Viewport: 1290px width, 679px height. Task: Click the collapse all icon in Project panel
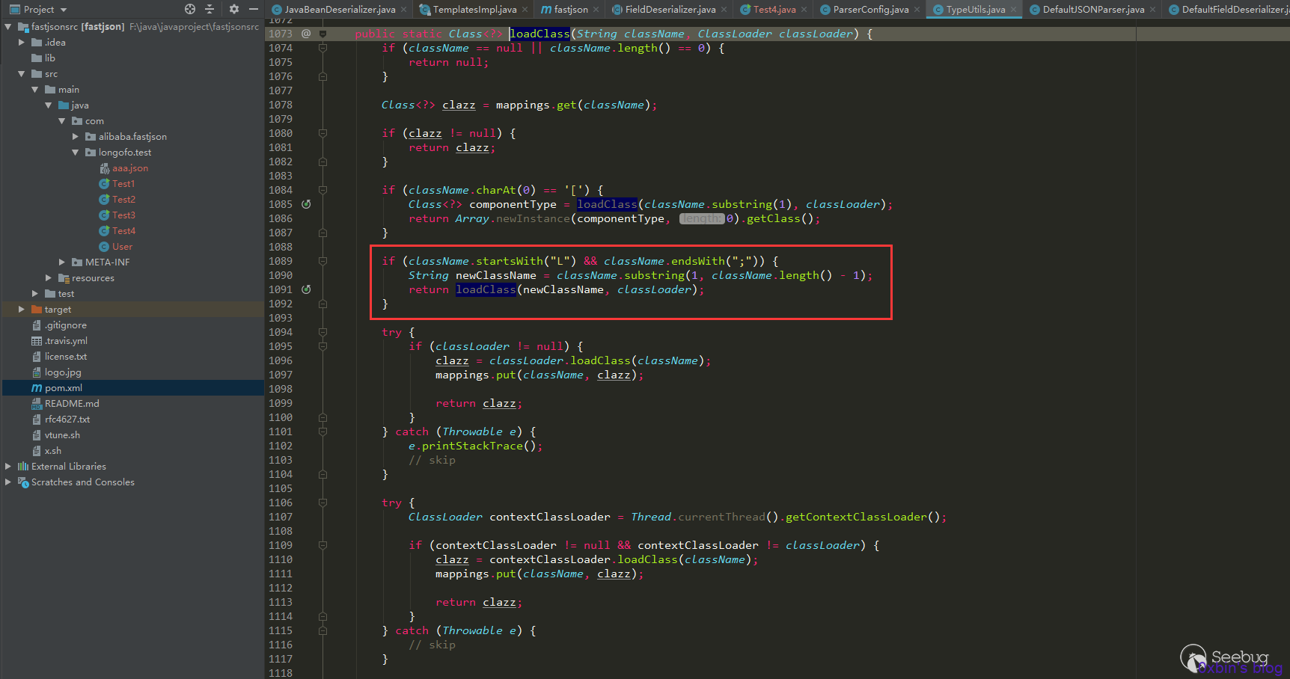(x=210, y=9)
